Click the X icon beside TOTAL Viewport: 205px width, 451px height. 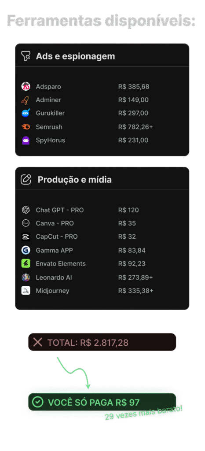(37, 342)
